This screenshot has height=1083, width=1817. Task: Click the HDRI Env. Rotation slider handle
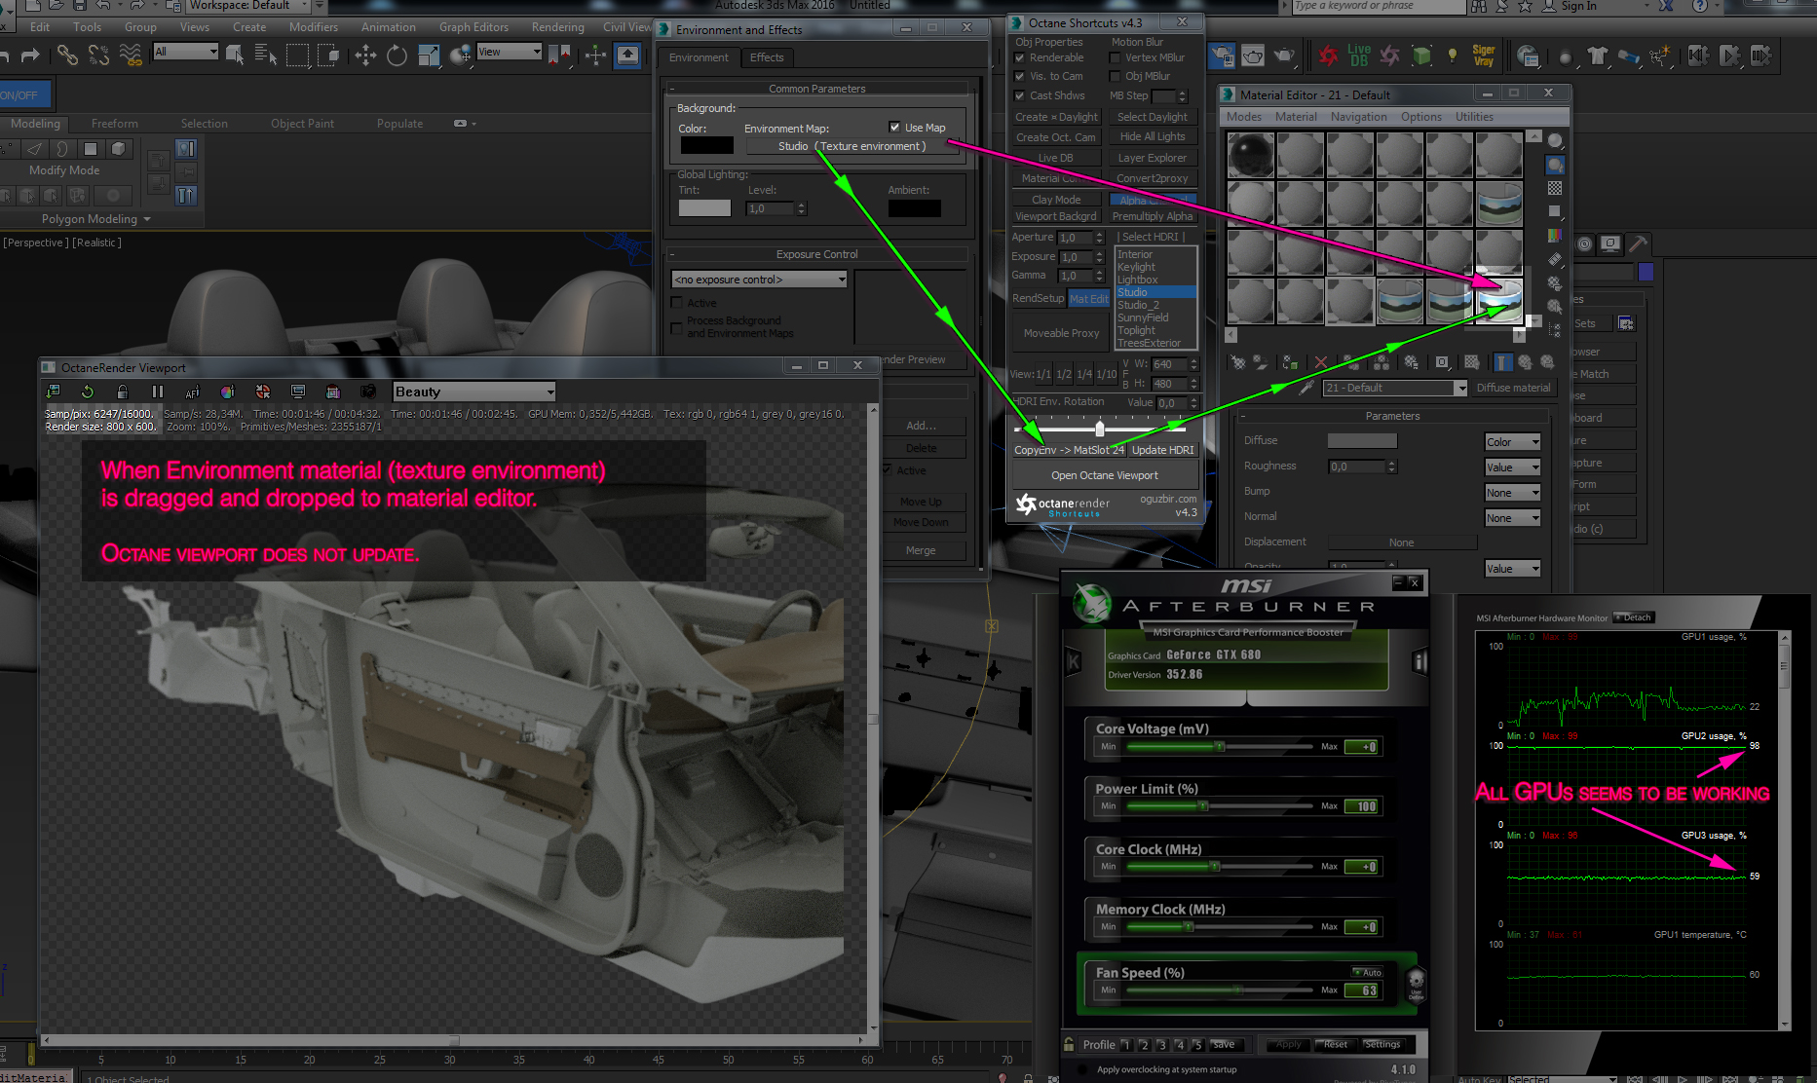[x=1100, y=429]
